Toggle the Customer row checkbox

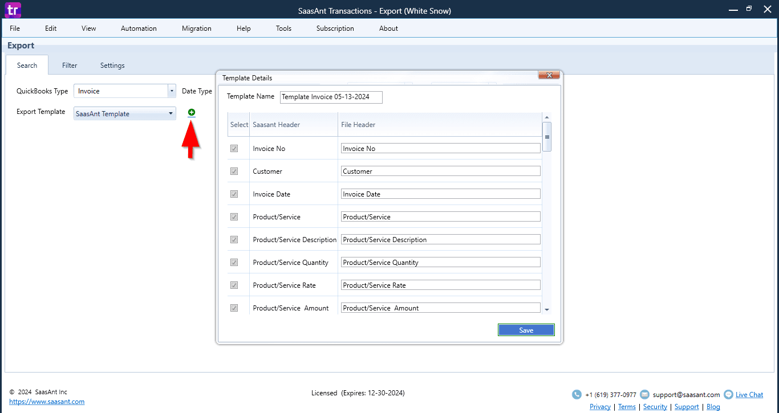(x=234, y=171)
